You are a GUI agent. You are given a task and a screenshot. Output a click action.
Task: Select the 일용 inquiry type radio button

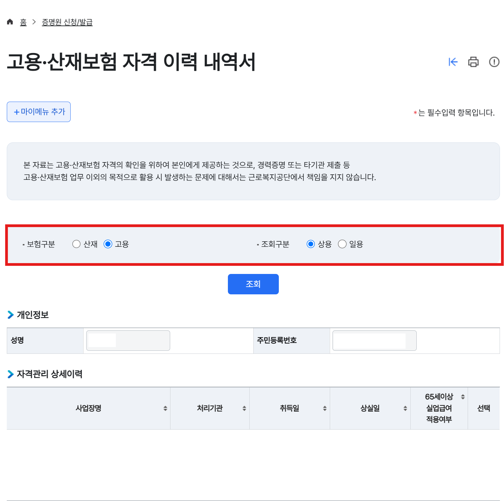click(342, 244)
